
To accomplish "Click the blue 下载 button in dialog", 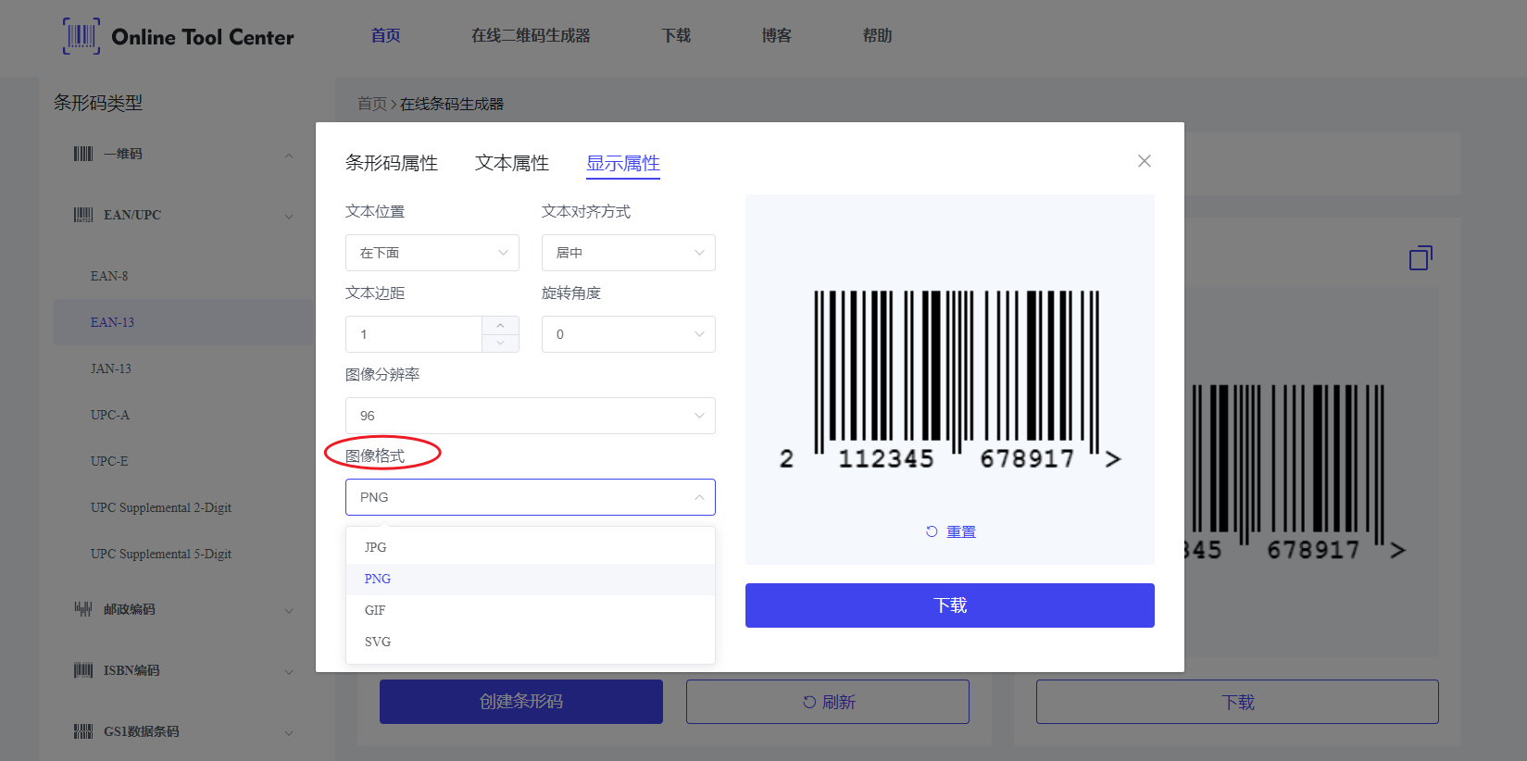I will click(950, 605).
